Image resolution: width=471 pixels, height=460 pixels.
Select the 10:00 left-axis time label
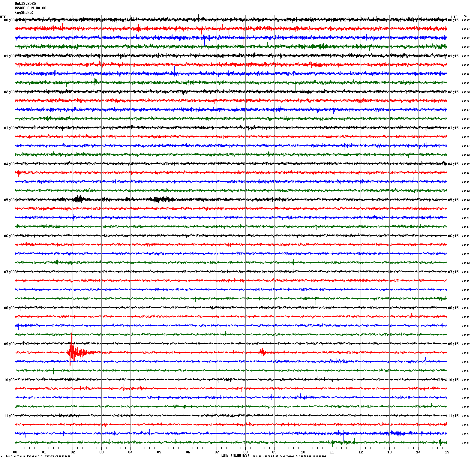9,380
